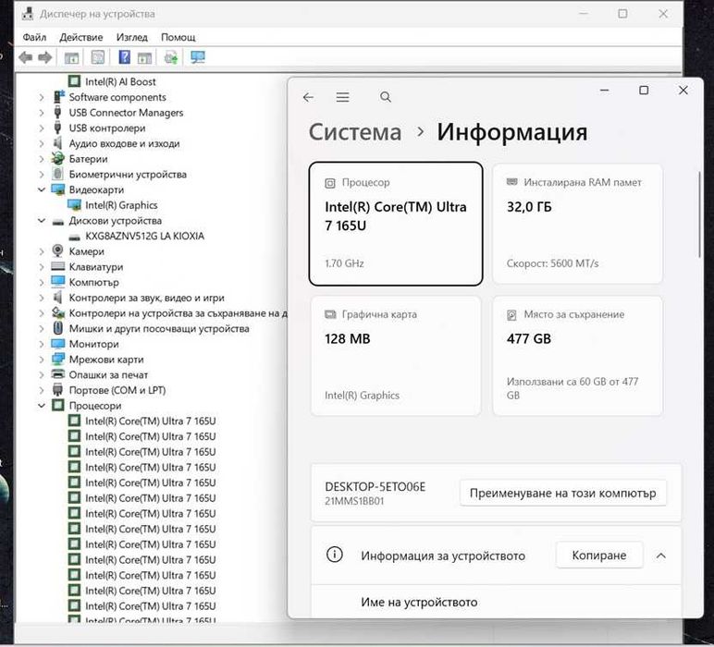This screenshot has width=714, height=647.
Task: Open the Процесор info card
Action: 396,224
